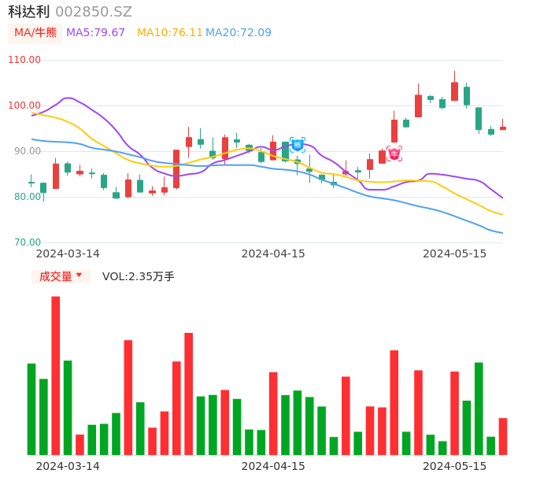Click the first green volume bar on left

click(x=31, y=409)
